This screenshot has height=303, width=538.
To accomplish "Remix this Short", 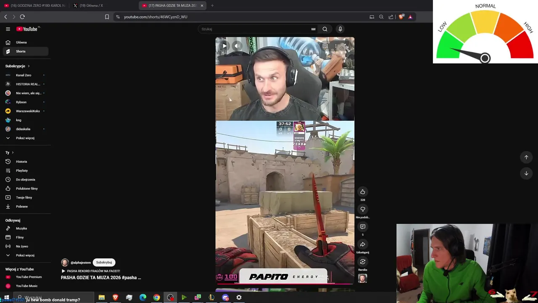I will tap(363, 262).
